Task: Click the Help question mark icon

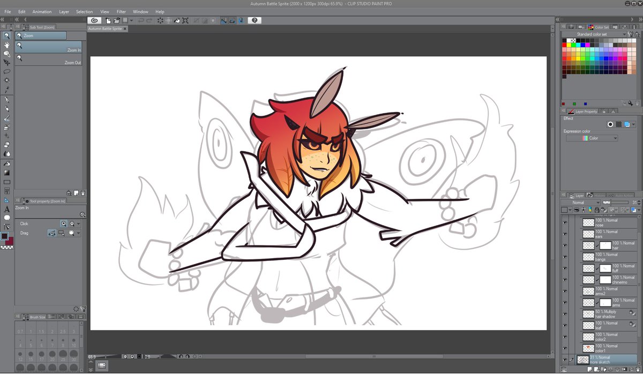Action: tap(255, 20)
